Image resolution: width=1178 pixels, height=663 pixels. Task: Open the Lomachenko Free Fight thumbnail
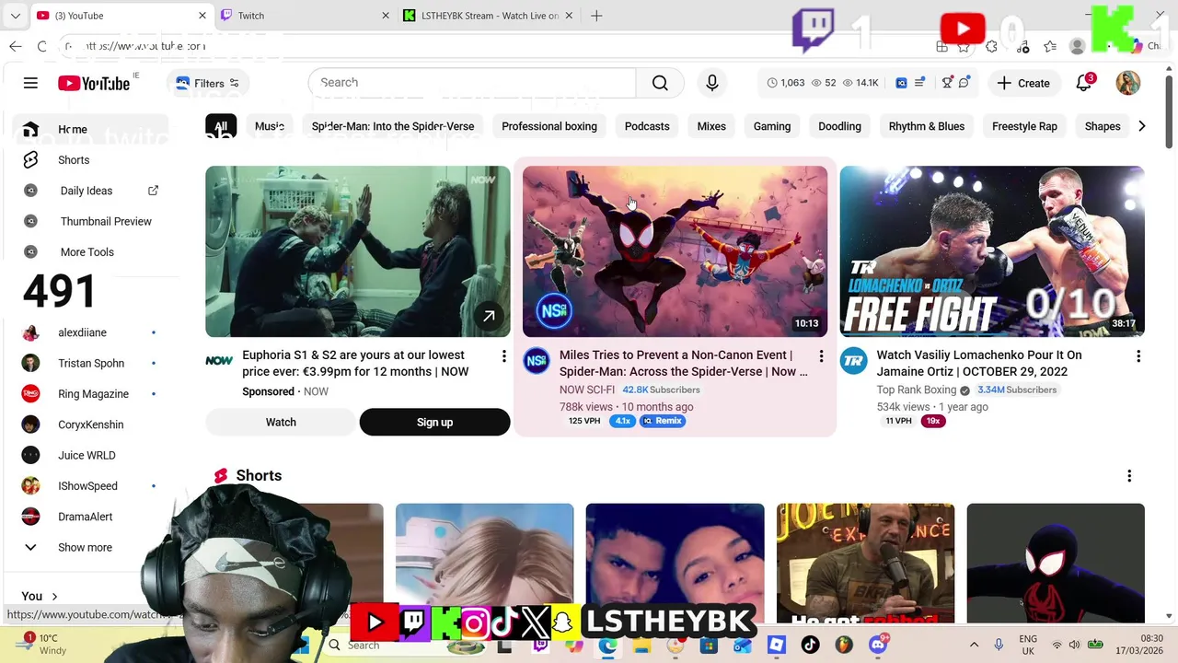pyautogui.click(x=992, y=251)
